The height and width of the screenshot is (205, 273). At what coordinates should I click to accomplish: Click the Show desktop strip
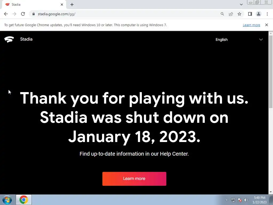[x=271, y=200]
